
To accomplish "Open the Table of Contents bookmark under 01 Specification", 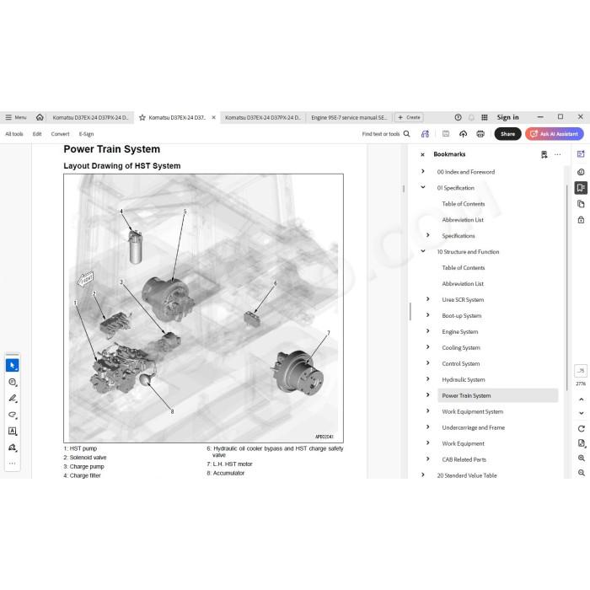I will point(464,204).
